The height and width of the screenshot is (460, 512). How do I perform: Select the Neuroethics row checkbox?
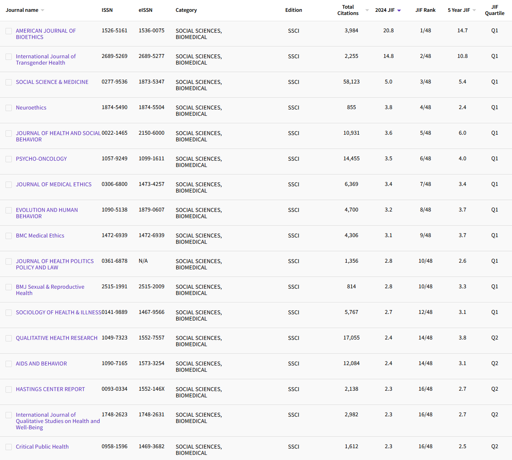9,108
